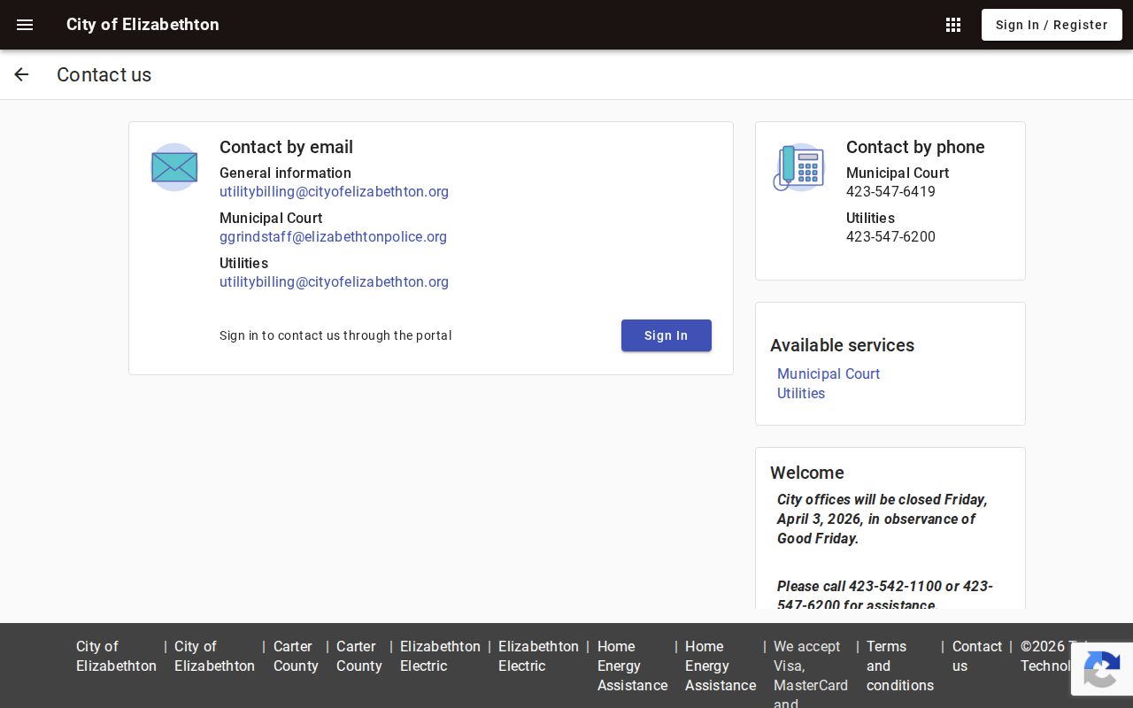Click the General information label
This screenshot has height=708, width=1133.
click(x=285, y=173)
